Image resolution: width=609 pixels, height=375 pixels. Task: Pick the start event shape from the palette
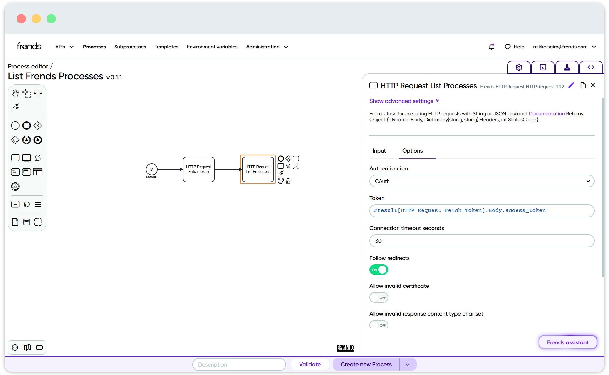tap(15, 125)
